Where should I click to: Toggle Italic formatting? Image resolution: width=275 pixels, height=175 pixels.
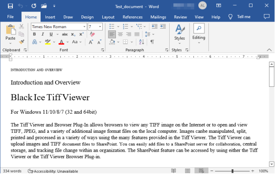click(x=43, y=34)
